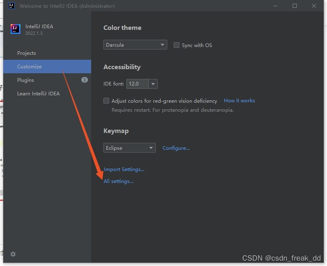
Task: Open the How it works link
Action: point(240,101)
